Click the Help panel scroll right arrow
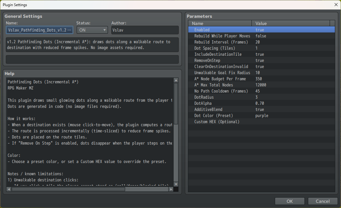Image resolution: width=341 pixels, height=208 pixels. click(171, 189)
